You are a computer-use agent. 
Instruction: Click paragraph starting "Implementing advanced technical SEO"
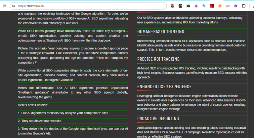(x=191, y=45)
